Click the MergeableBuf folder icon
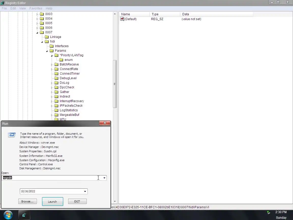Viewport: 293px width, 220px height. [x=56, y=115]
